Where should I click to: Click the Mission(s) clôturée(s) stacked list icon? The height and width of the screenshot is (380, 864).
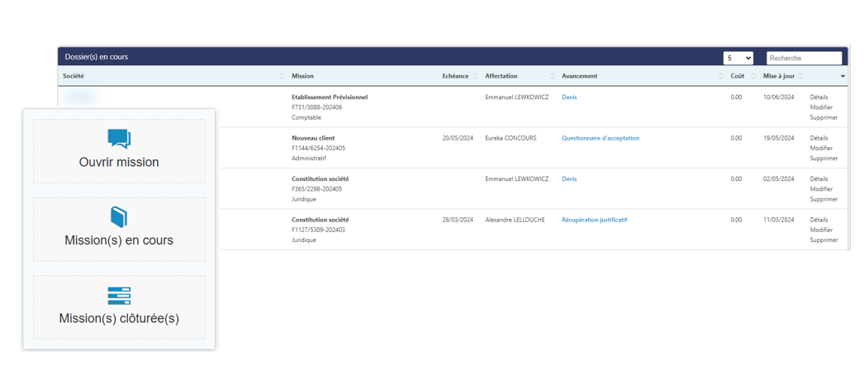119,296
